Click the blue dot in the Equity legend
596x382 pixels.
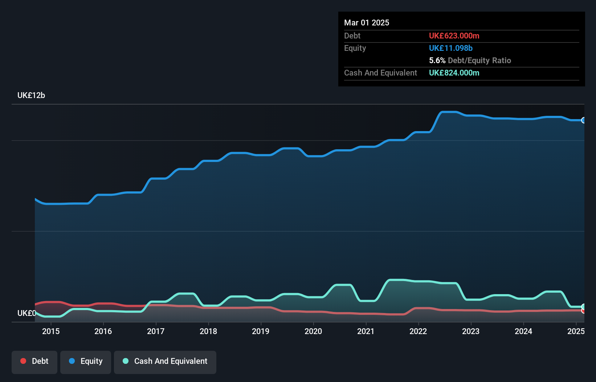[x=72, y=361]
